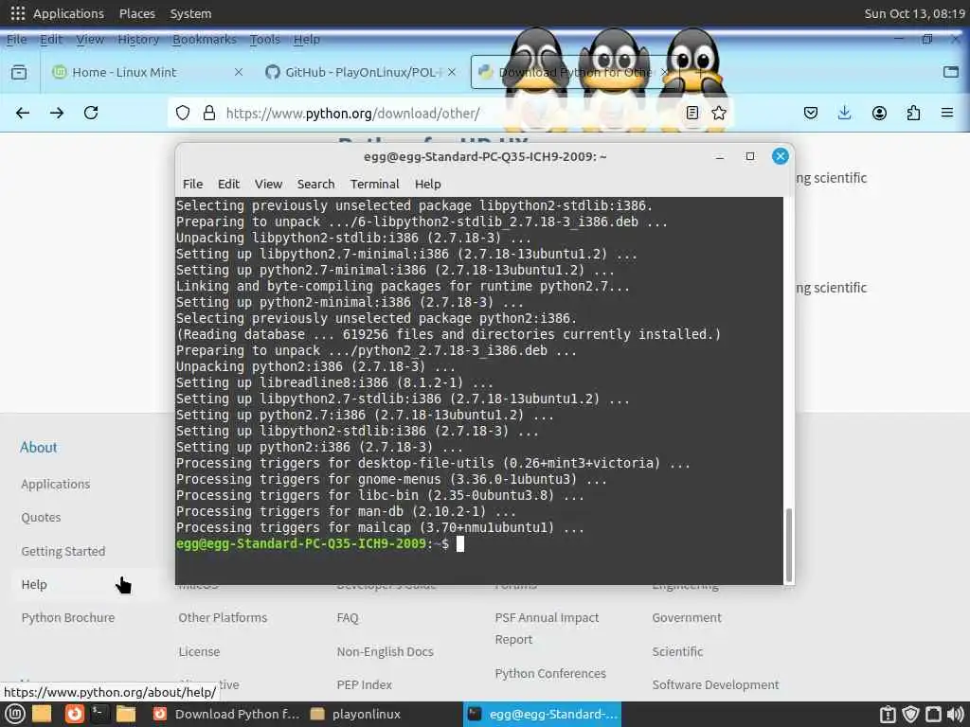Switch to the GitHub - PlayOnLinux tab

pyautogui.click(x=362, y=72)
